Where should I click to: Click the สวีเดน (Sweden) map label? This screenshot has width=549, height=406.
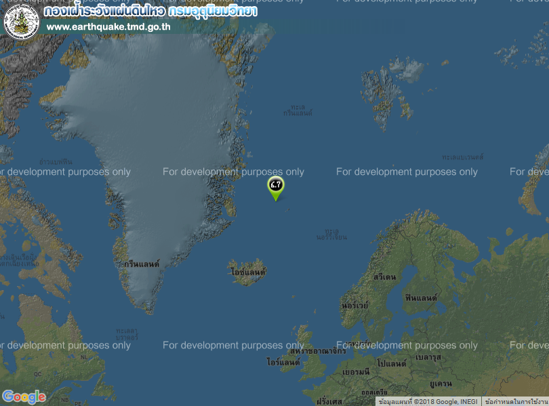[x=384, y=277]
